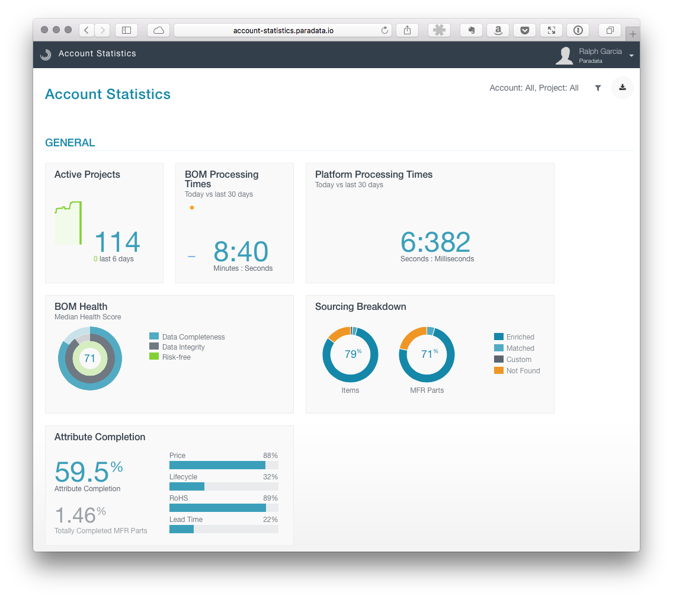Click the download statistics icon
673x599 pixels.
[622, 88]
